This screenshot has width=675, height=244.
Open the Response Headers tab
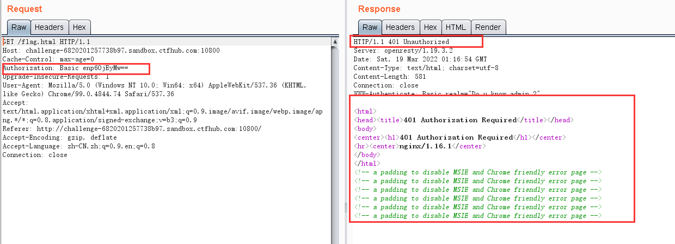400,27
